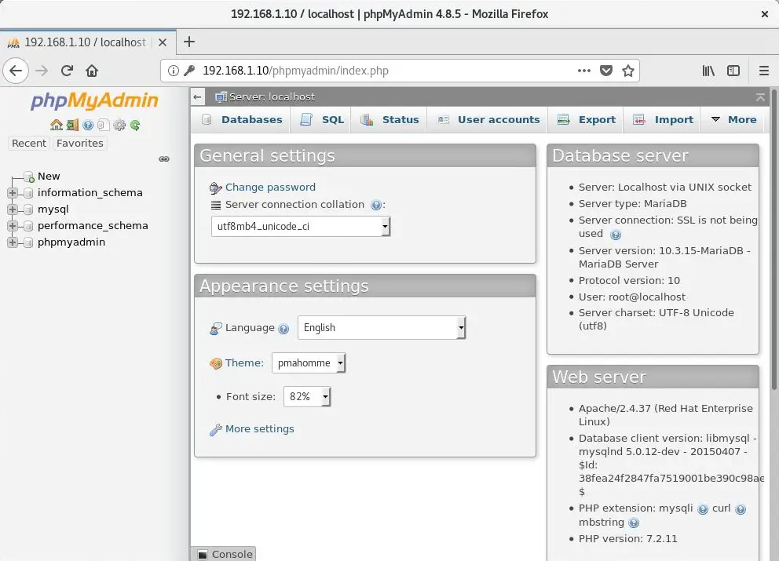The height and width of the screenshot is (561, 779).
Task: Click the help icon next to mbstring
Action: (x=634, y=523)
